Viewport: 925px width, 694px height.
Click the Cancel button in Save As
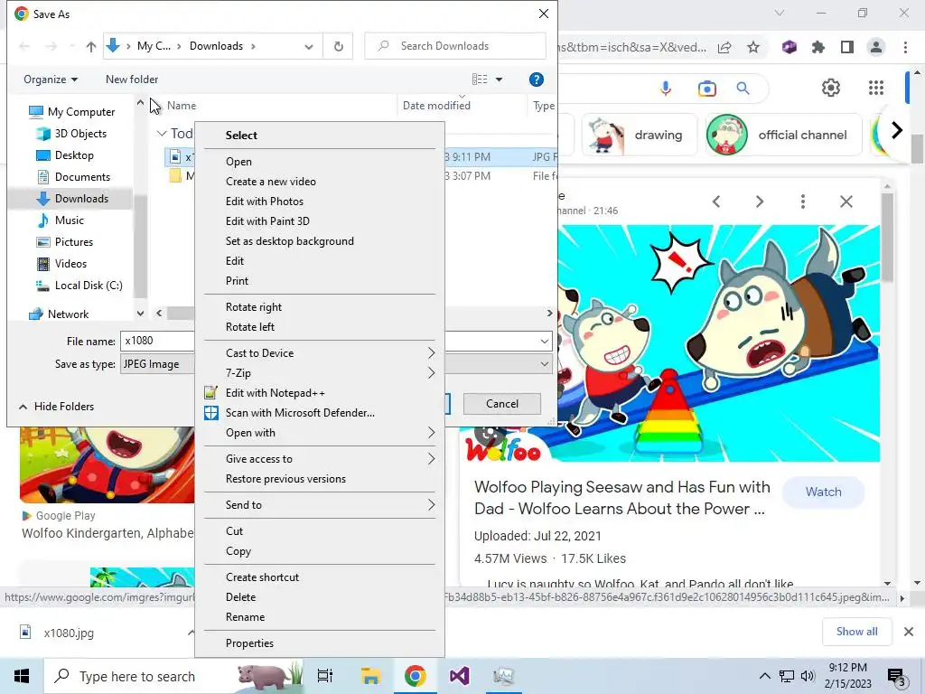[502, 404]
